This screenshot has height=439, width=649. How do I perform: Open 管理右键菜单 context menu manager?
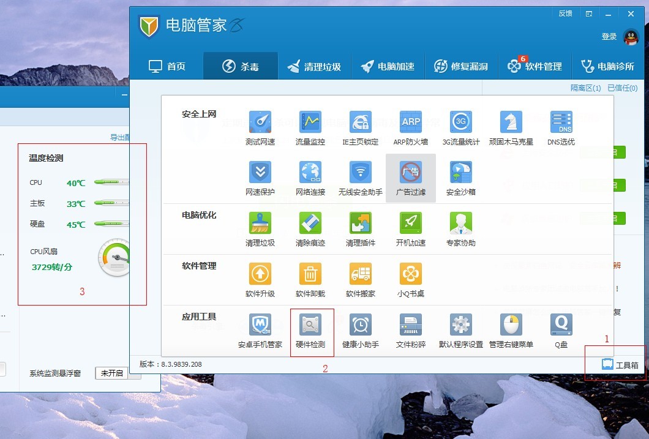[x=511, y=331]
